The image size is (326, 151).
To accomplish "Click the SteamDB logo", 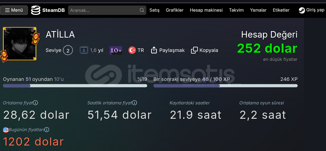I will pyautogui.click(x=48, y=10).
